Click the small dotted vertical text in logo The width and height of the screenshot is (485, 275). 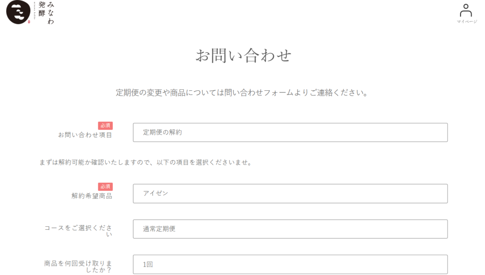point(34,10)
